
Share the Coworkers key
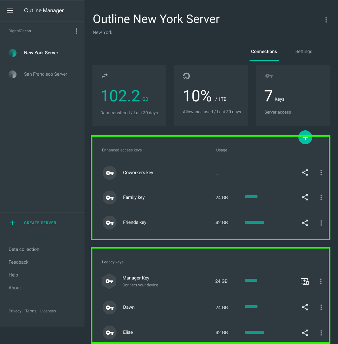(305, 172)
